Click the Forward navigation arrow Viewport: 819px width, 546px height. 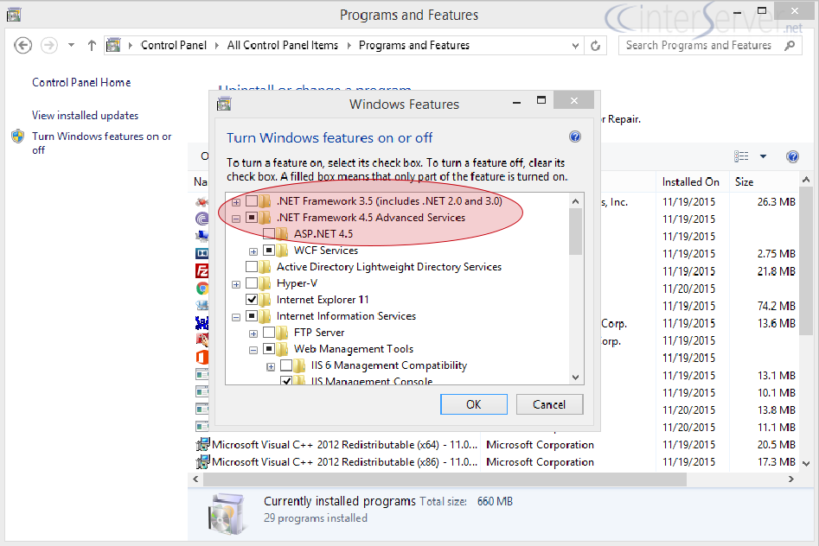(x=49, y=46)
